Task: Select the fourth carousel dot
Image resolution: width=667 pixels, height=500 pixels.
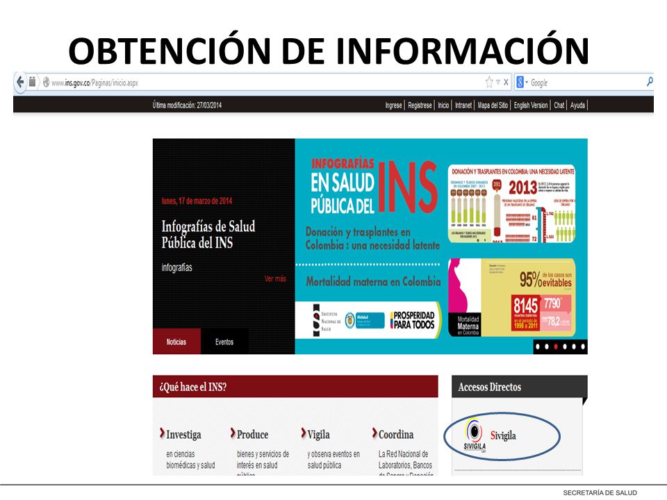Action: (x=565, y=347)
